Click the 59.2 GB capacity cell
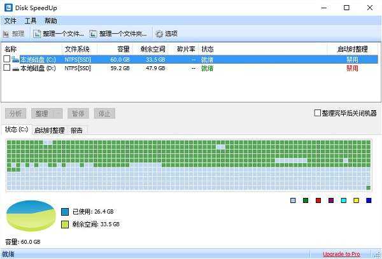Screen dimensions: 382x259 [x=120, y=68]
